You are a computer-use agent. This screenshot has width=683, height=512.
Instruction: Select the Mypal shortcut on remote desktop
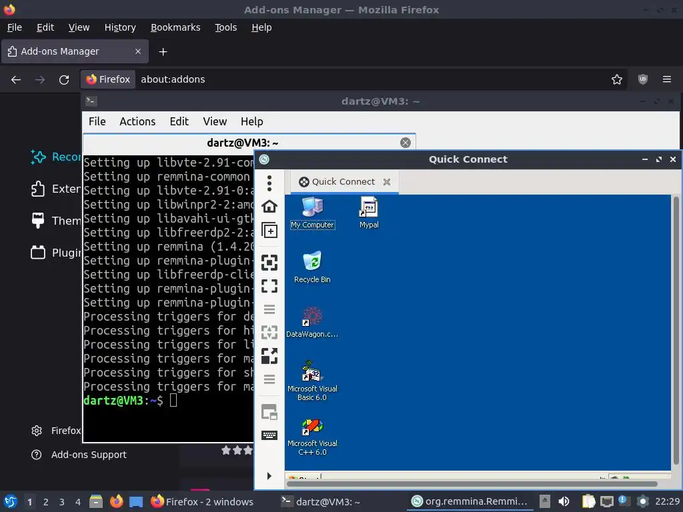(x=368, y=213)
